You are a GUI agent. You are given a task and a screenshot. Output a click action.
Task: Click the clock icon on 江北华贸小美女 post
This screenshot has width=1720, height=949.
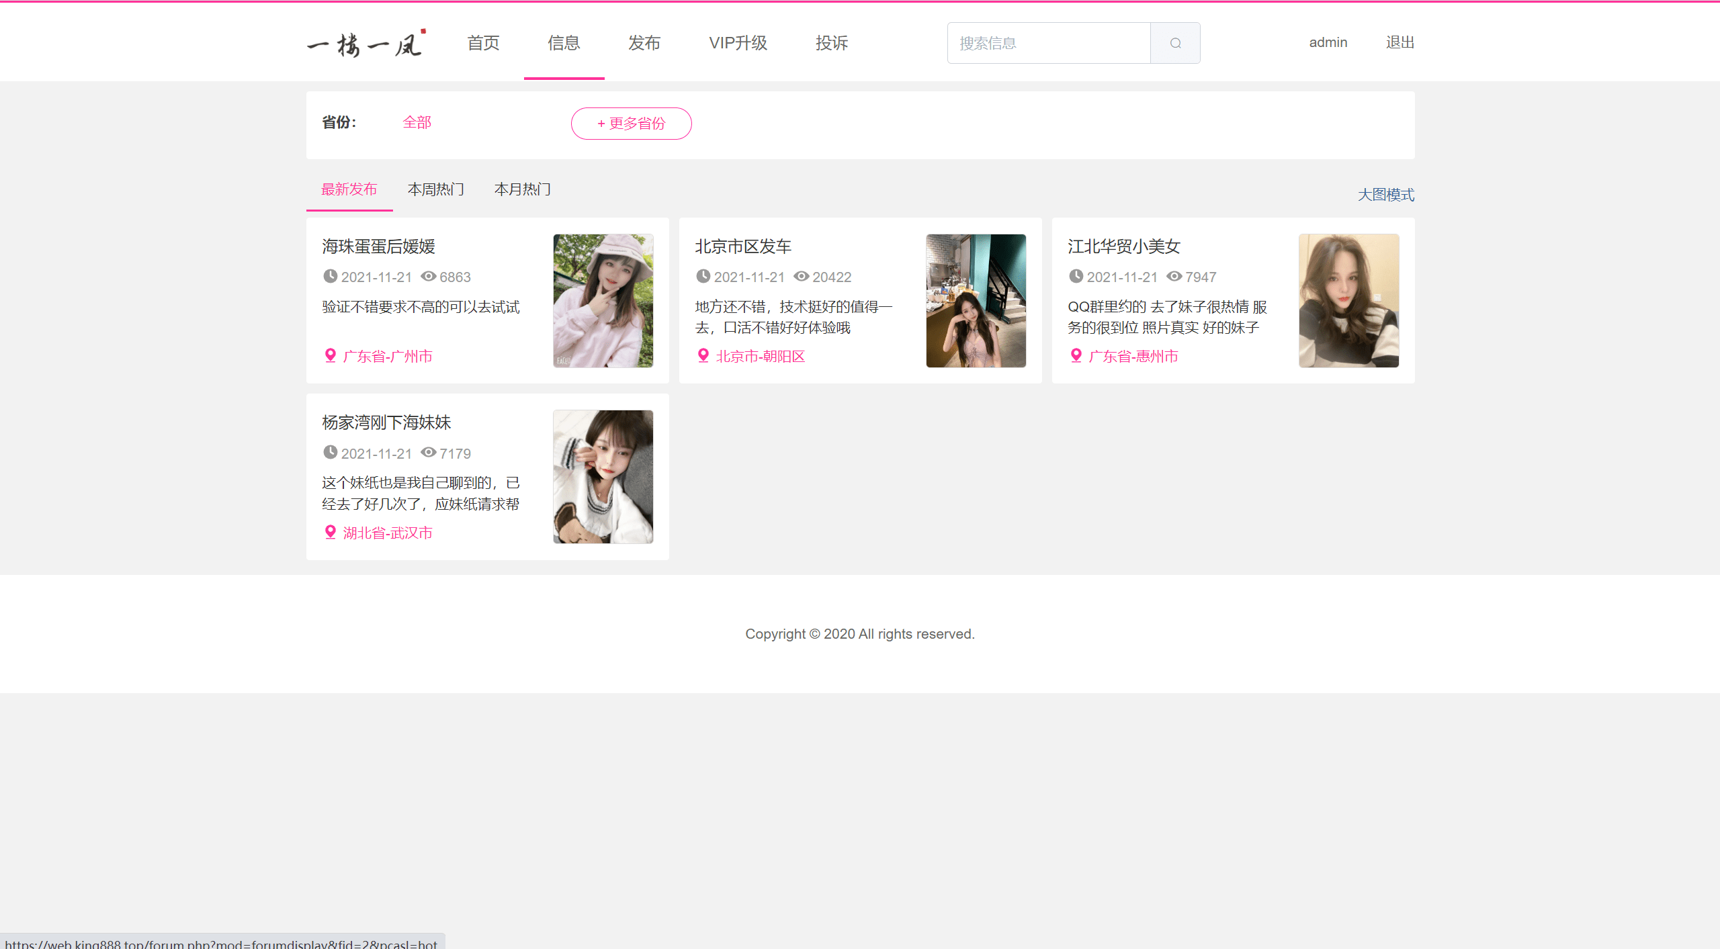pyautogui.click(x=1076, y=277)
